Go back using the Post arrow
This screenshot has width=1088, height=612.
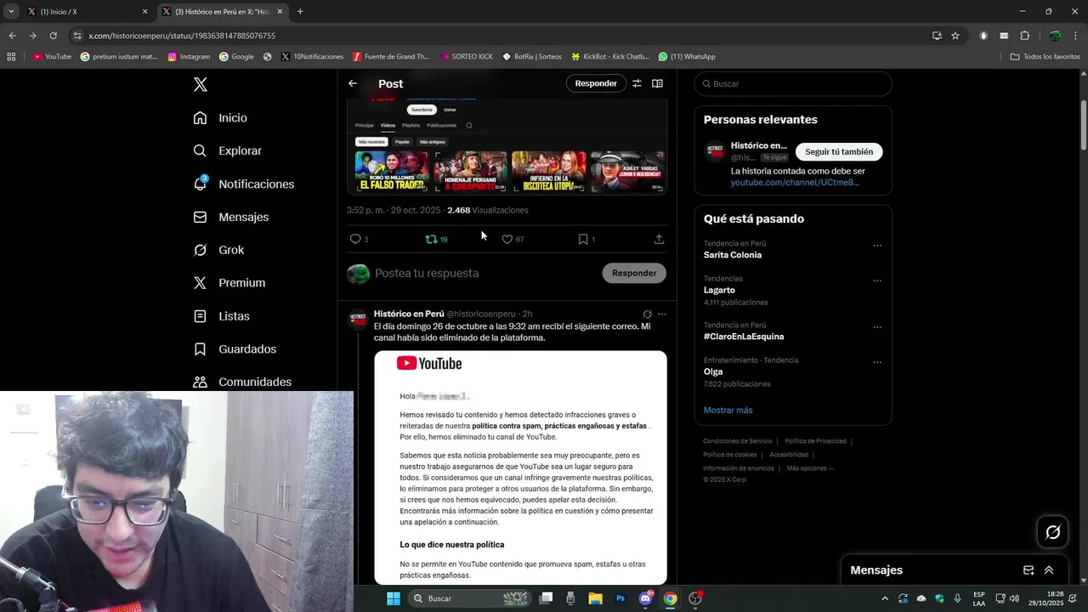(353, 83)
